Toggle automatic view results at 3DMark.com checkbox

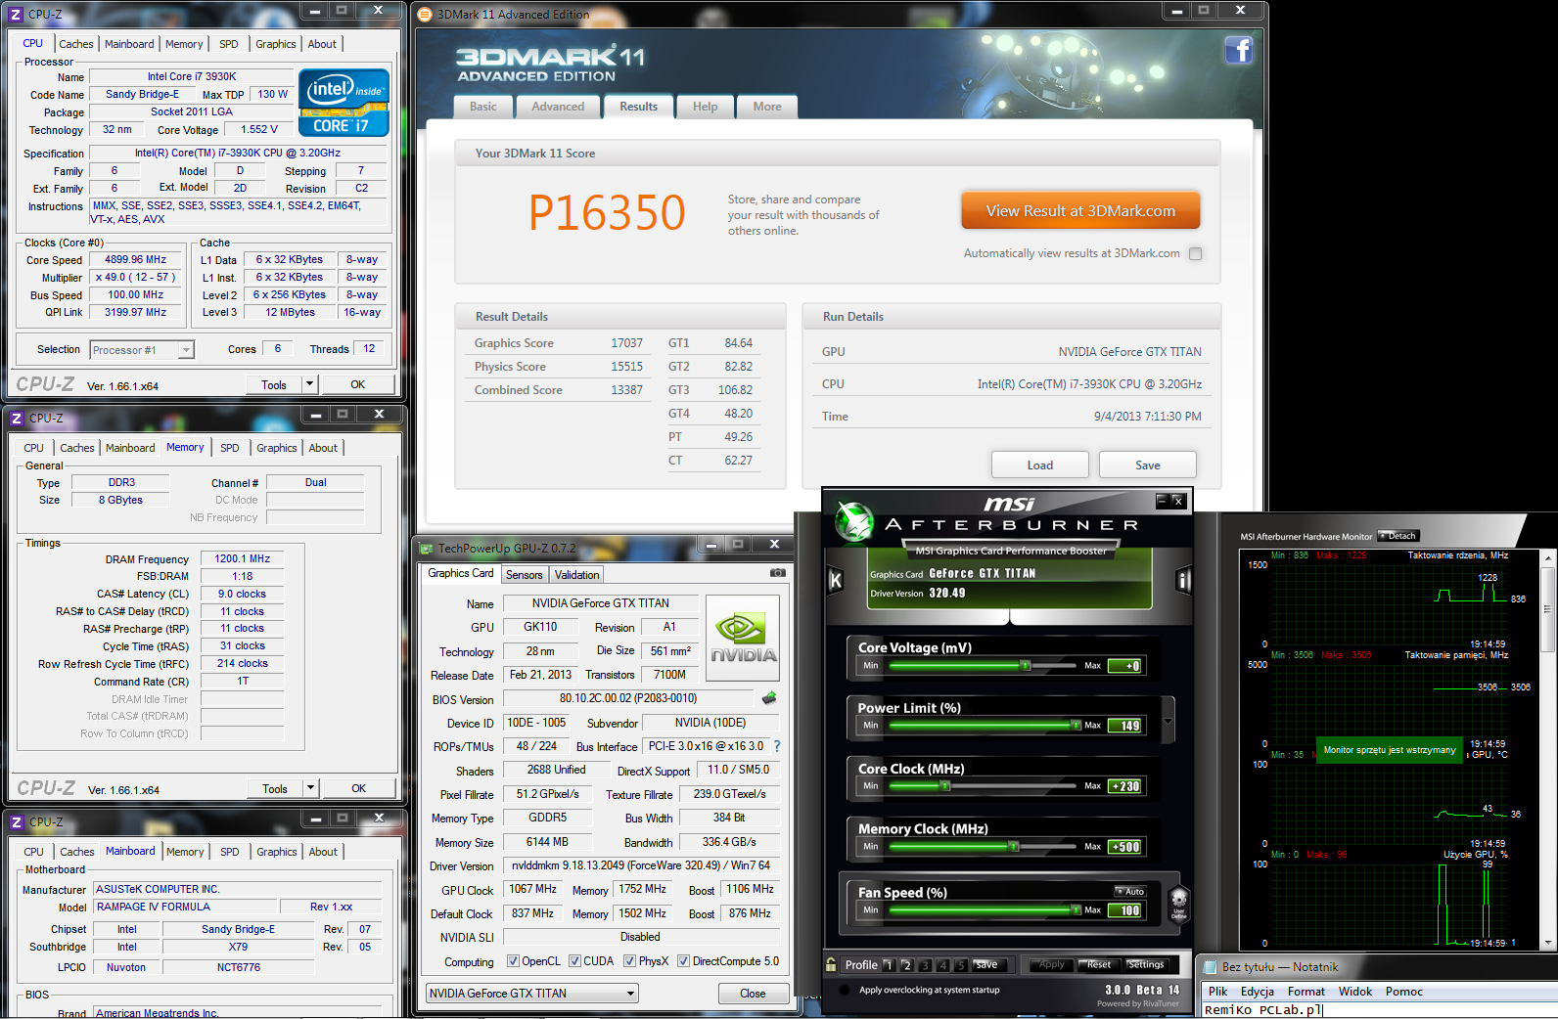[x=1195, y=254]
